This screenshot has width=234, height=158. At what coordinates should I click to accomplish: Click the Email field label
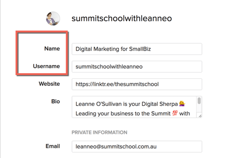[53, 146]
